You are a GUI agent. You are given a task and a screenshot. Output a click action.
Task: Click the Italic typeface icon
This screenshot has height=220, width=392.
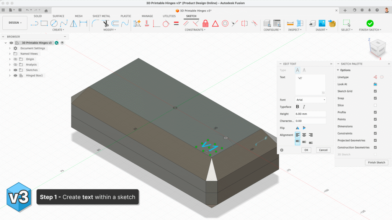tap(304, 107)
